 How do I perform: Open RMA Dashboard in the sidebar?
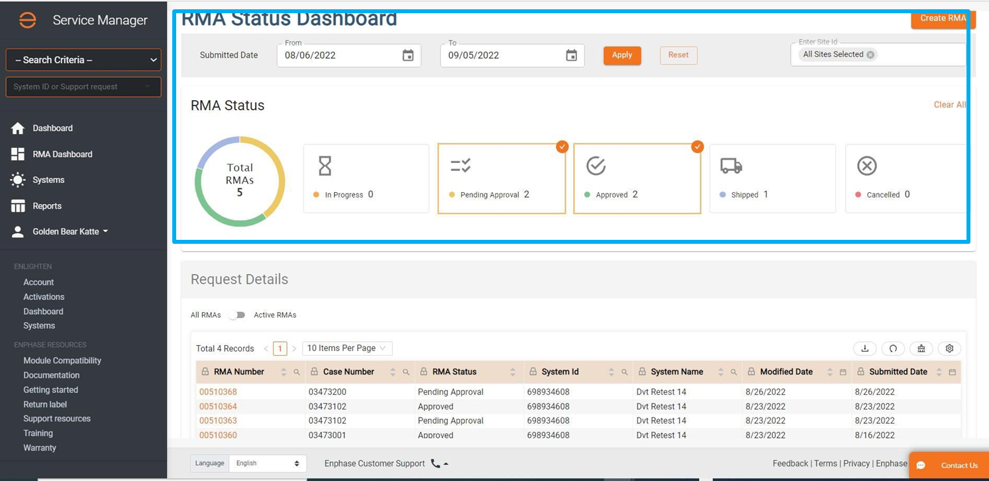point(62,154)
